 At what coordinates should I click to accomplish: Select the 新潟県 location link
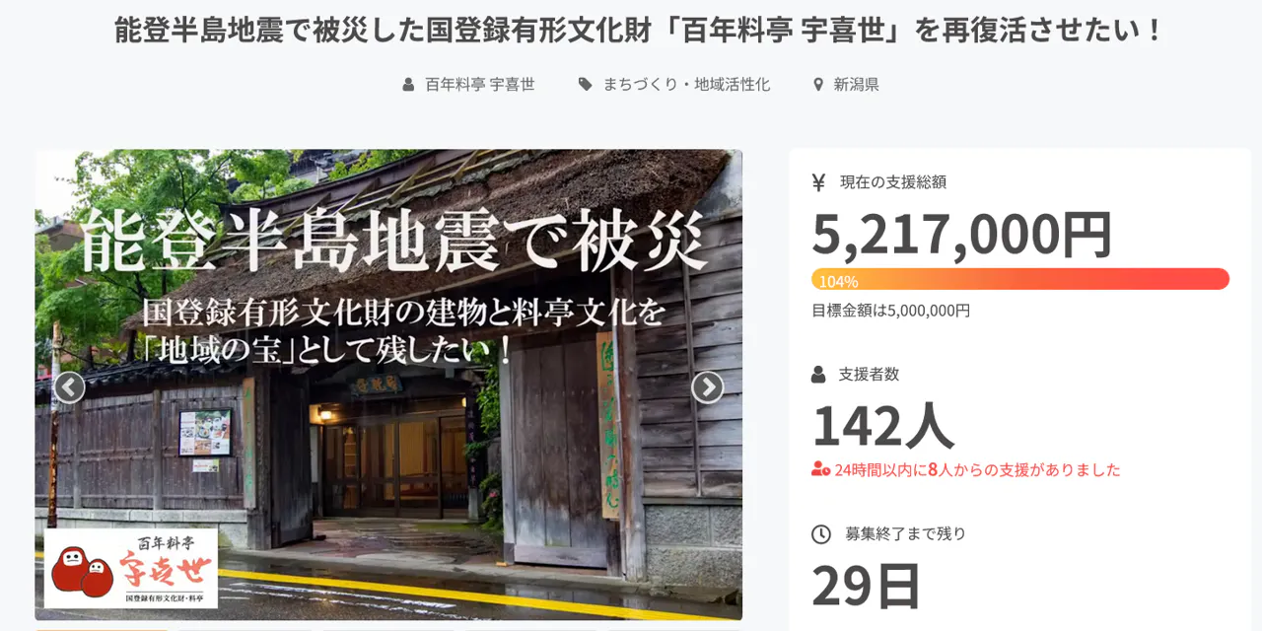click(x=856, y=85)
